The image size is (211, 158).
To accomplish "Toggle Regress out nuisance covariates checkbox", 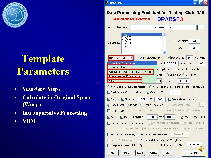I will pyautogui.click(x=109, y=123).
